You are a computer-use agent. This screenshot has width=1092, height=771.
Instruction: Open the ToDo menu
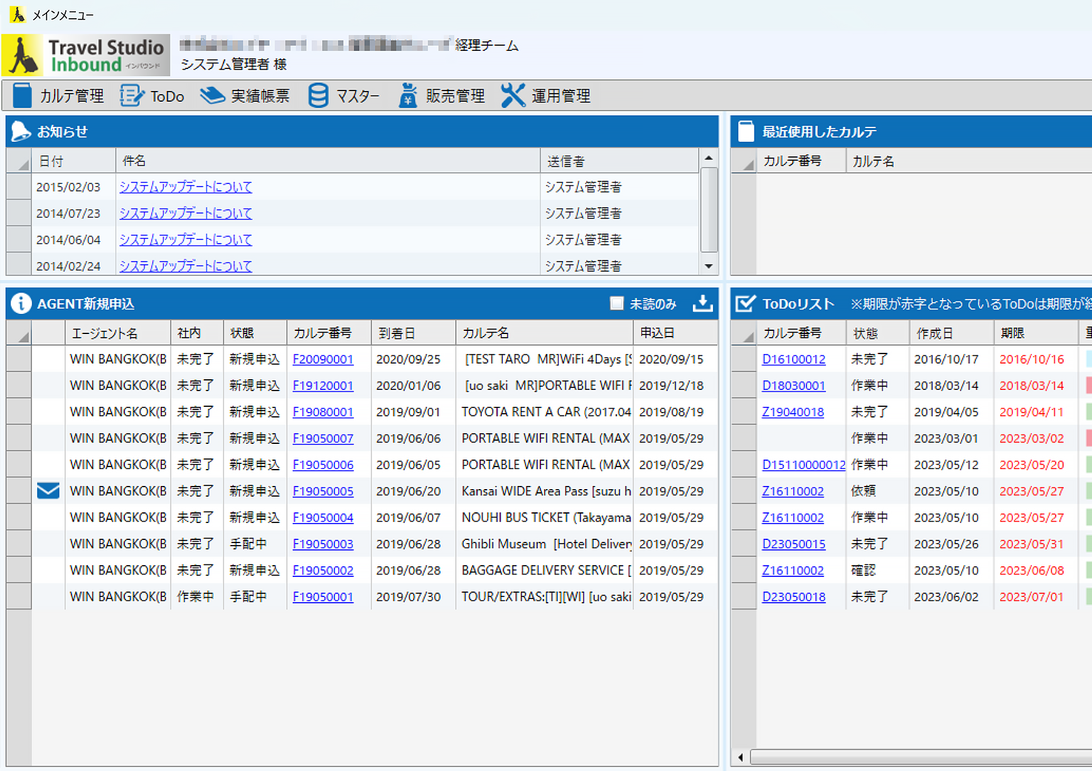pos(152,96)
